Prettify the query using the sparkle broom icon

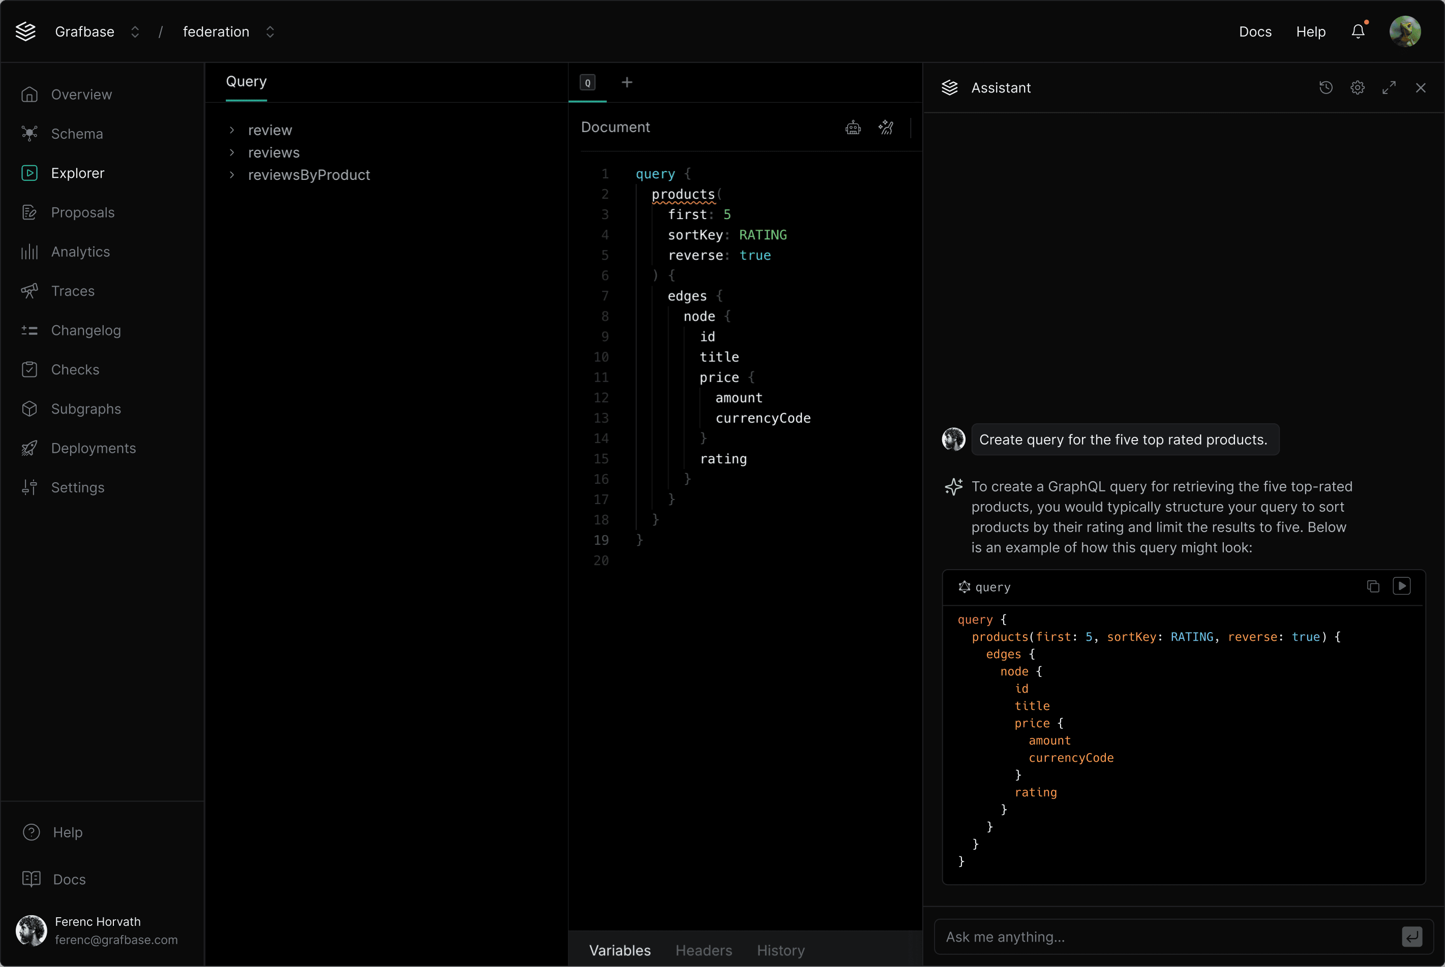[886, 127]
